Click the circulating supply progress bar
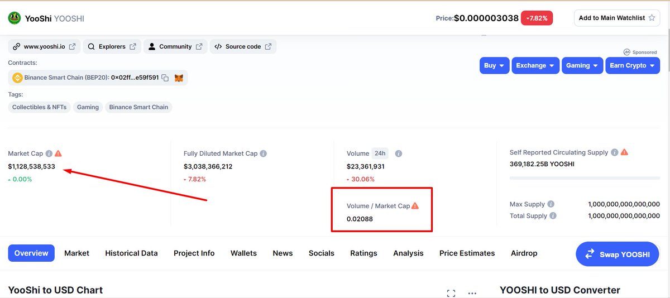670x298 pixels. pyautogui.click(x=585, y=179)
